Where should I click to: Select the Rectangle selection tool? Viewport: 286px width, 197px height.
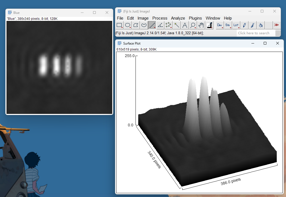pos(119,25)
